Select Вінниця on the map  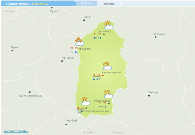coord(153,92)
